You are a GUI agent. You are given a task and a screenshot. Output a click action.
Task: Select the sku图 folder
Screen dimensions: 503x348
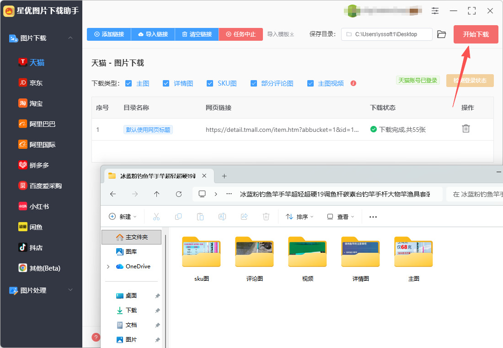202,259
